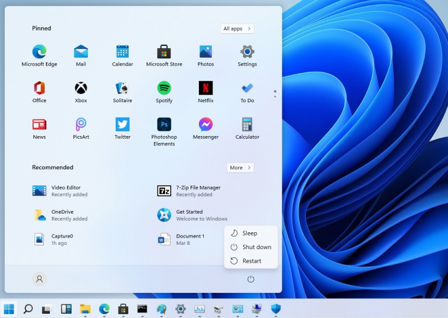The width and height of the screenshot is (448, 318).
Task: Click the user account icon
Action: (39, 279)
